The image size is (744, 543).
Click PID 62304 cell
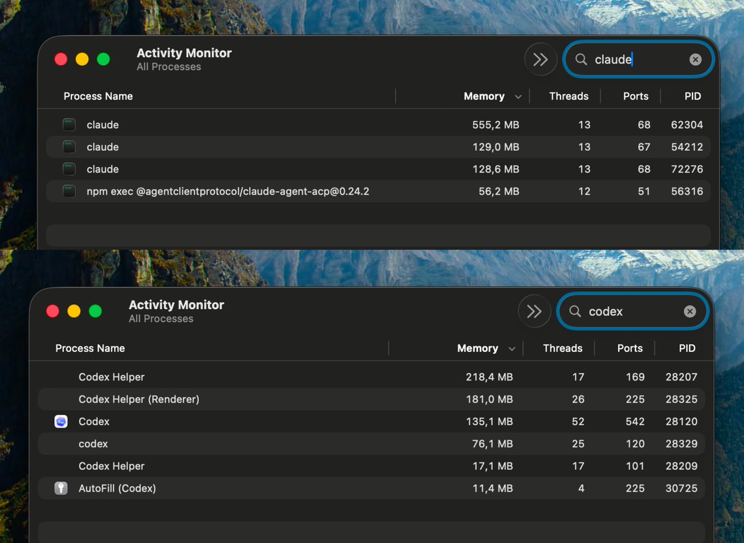click(687, 125)
